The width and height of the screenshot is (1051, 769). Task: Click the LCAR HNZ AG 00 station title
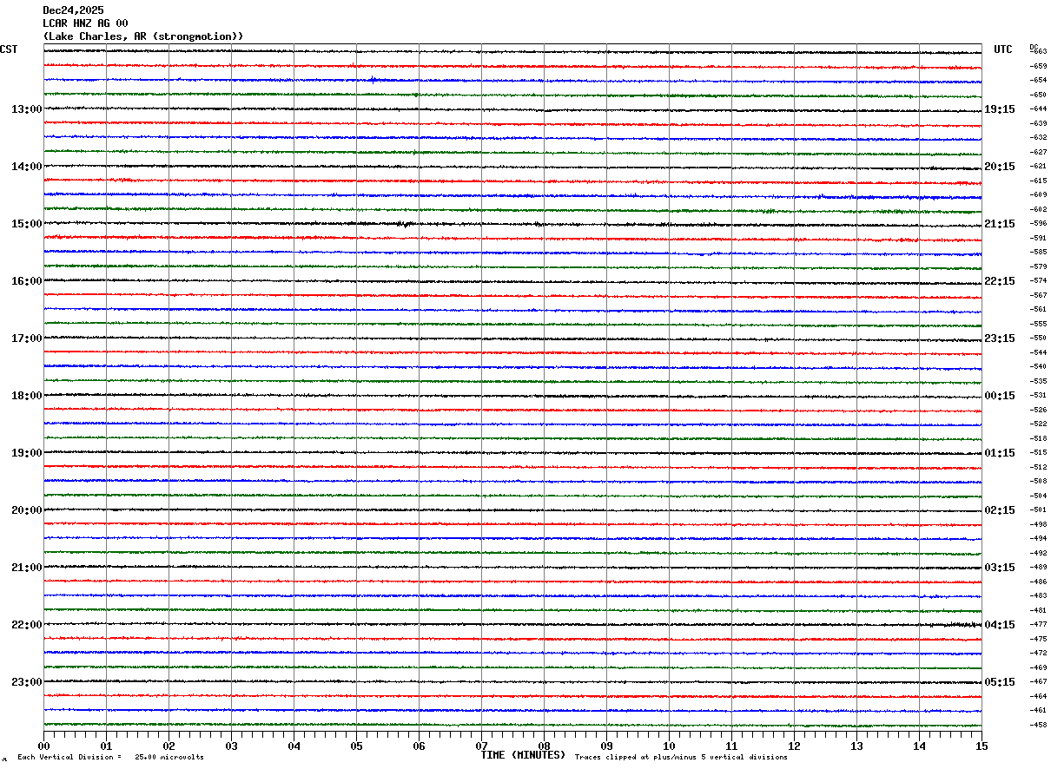coord(85,23)
